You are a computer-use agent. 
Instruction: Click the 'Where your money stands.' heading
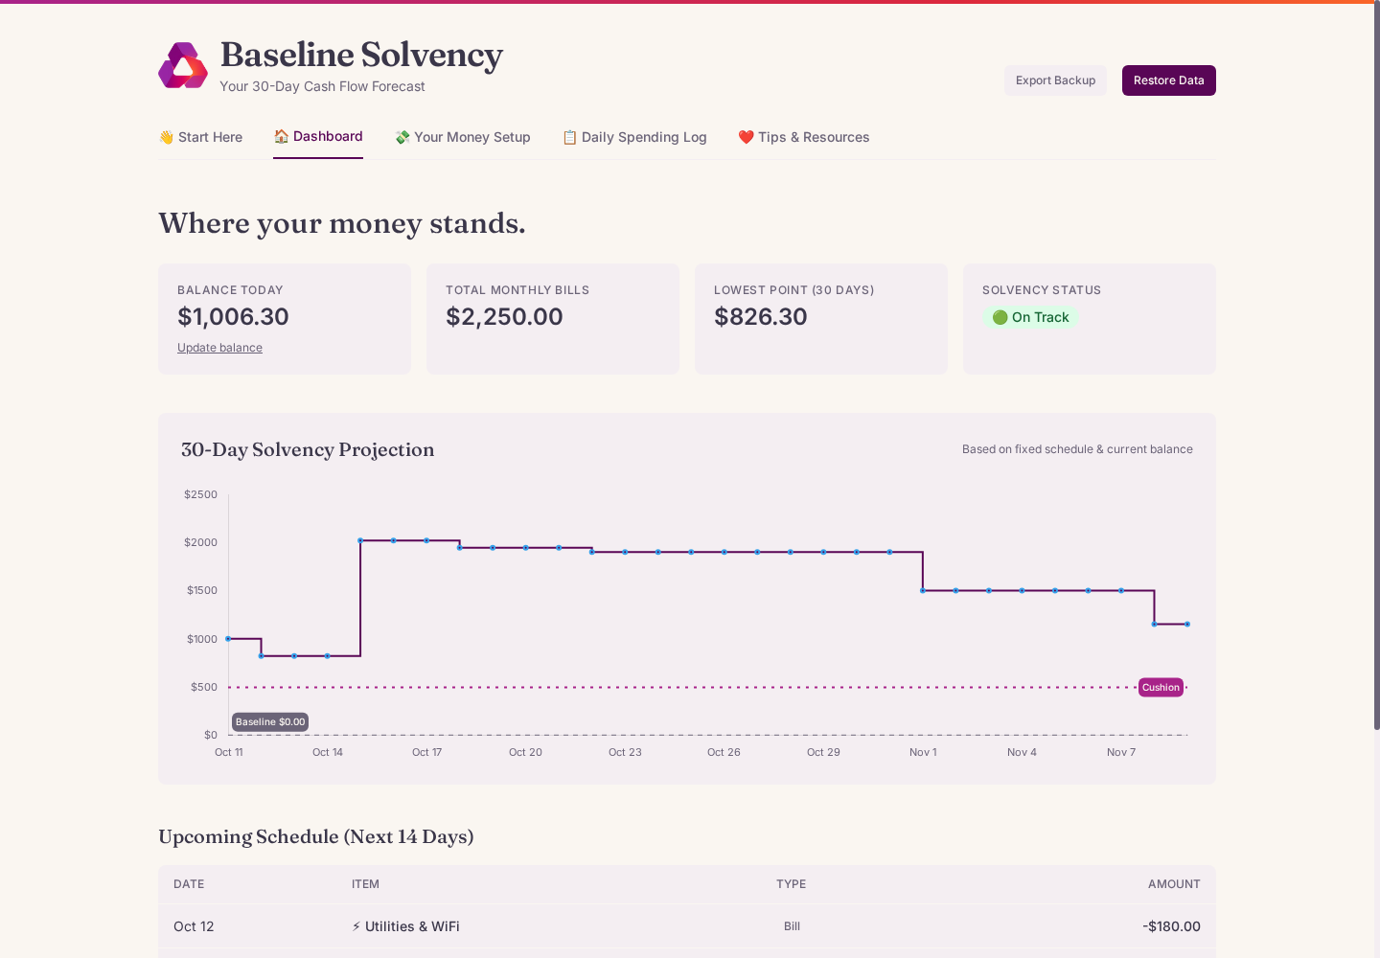coord(342,223)
